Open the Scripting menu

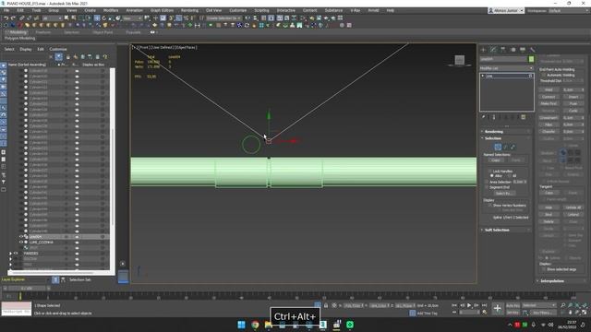click(x=261, y=10)
